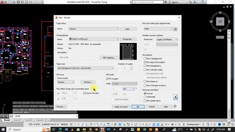The width and height of the screenshot is (235, 132).
Task: Toggle lineweight display icon in status bar
Action: pyautogui.click(x=115, y=124)
